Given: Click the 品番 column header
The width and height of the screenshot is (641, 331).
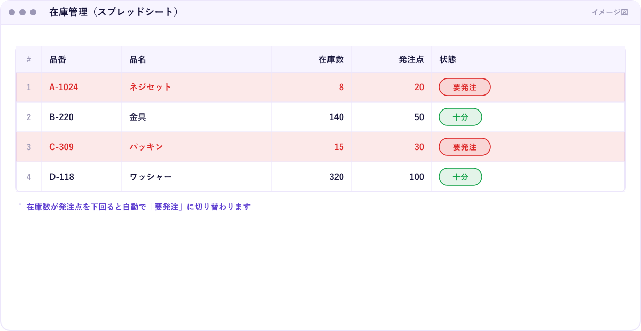Looking at the screenshot, I should [82, 59].
